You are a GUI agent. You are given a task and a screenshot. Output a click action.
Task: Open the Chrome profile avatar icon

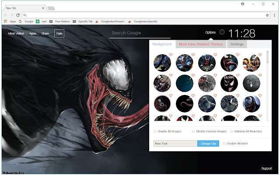pos(242,4)
